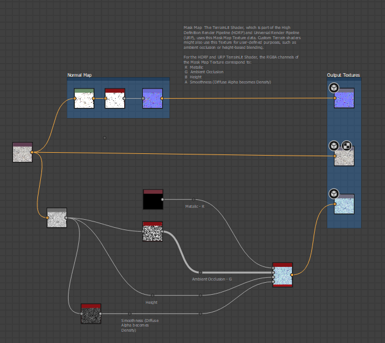Select the dark noise node feeding Smoothness
Screen dimensions: 385x343
pos(91,313)
